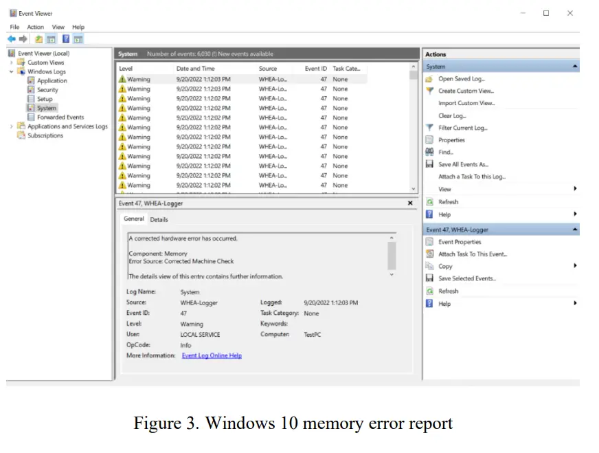Open the Action menu
The width and height of the screenshot is (599, 453).
click(x=35, y=27)
